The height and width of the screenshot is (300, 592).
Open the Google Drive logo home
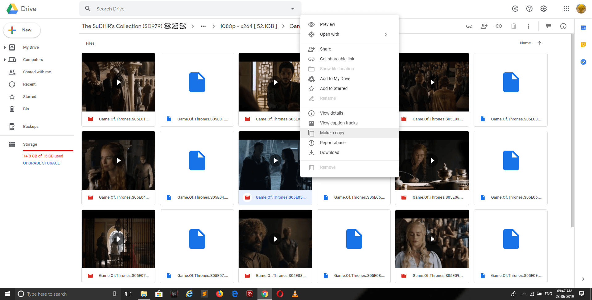pos(22,9)
